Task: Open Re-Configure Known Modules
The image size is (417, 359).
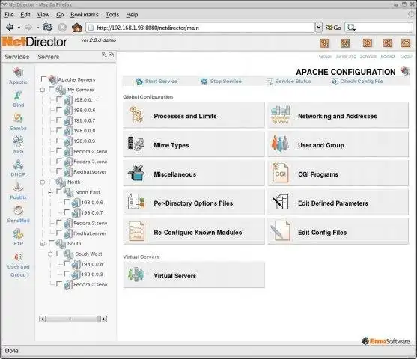Action: tap(194, 232)
